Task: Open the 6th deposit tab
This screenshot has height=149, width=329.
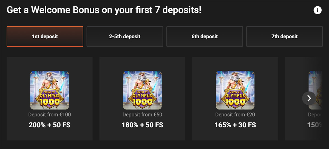Action: [205, 36]
